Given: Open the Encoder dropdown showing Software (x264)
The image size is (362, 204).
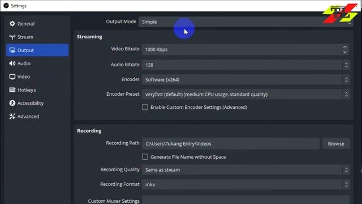Looking at the screenshot, I should point(246,79).
